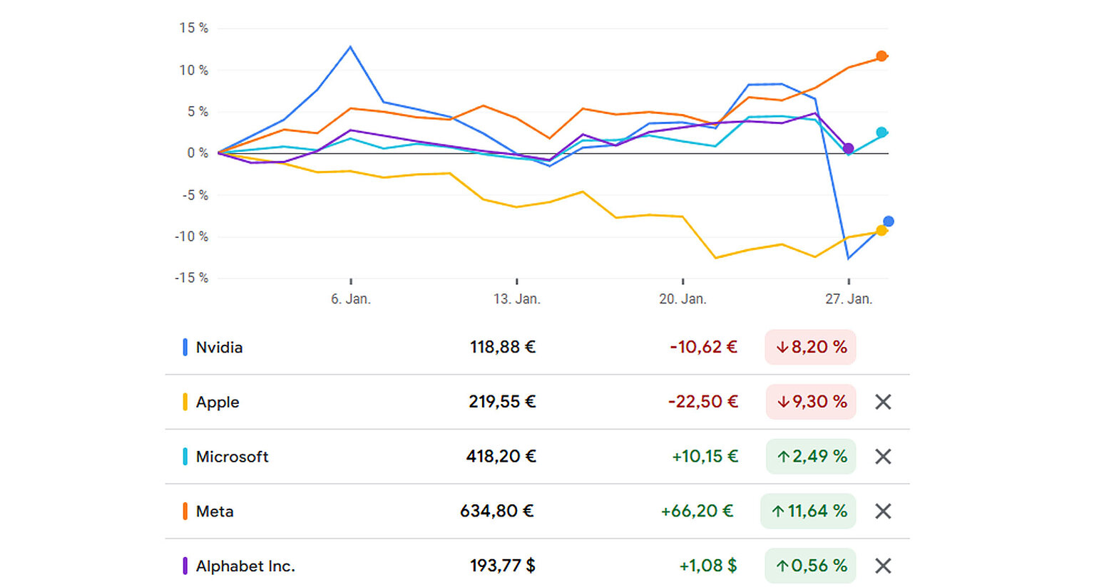Click Apple's yellow color marker
The width and height of the screenshot is (1094, 587).
185,402
